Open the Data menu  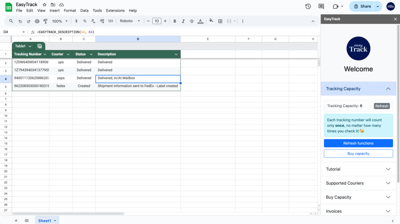click(84, 11)
